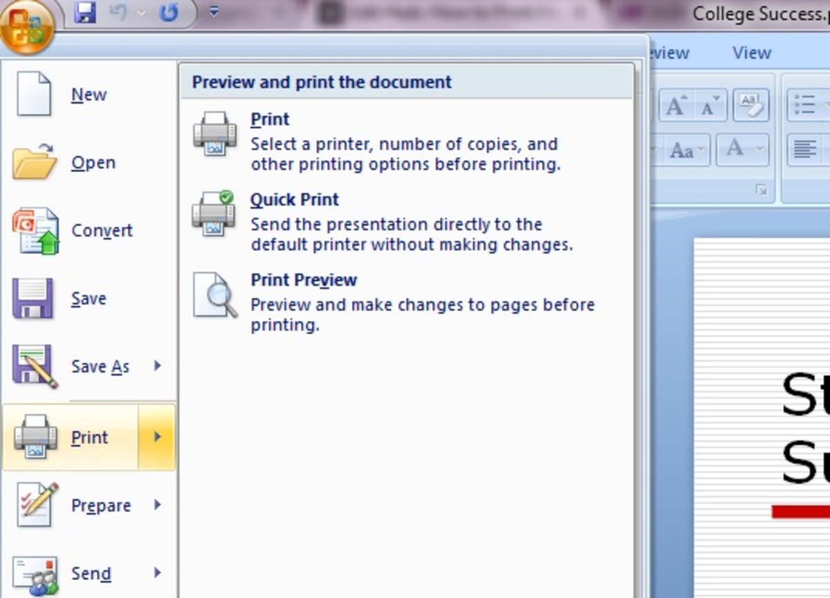Switch to the View tab
This screenshot has height=598, width=830.
point(751,52)
